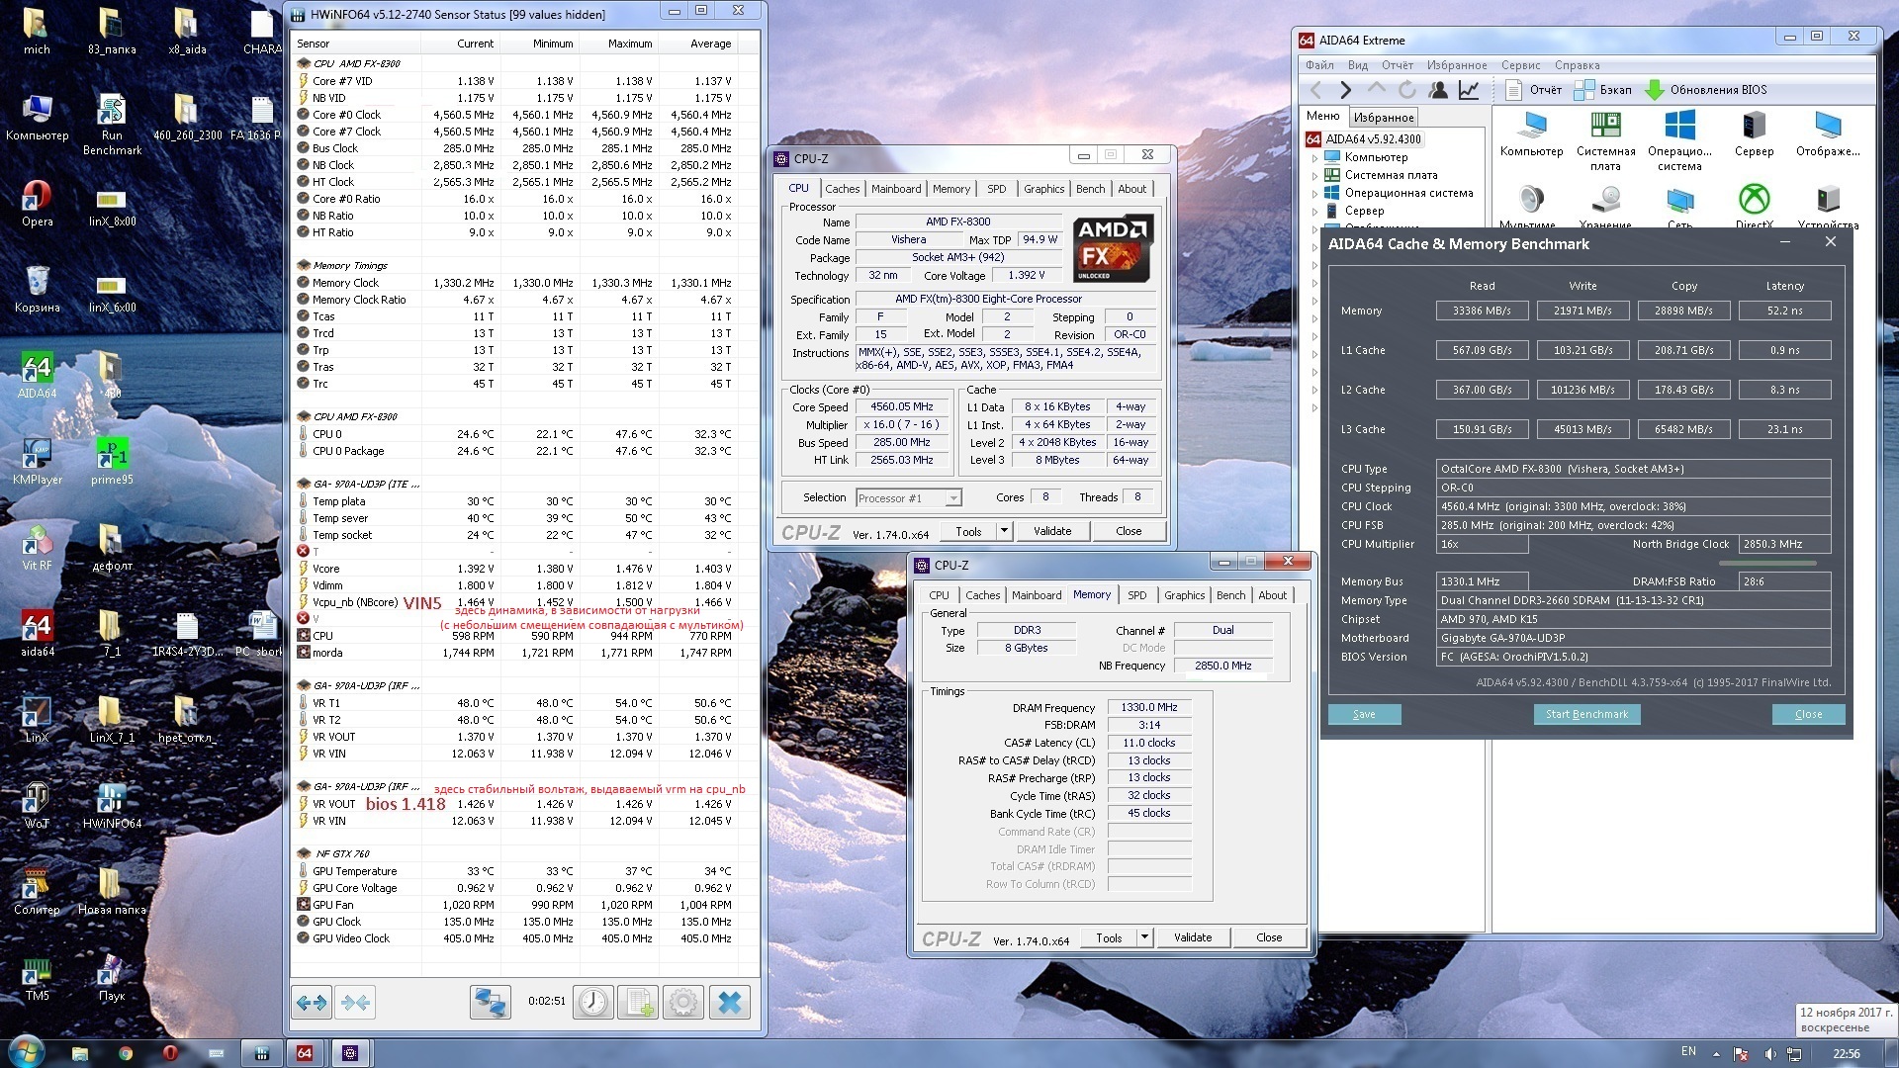Expand the Компьютер tree node
Screen dimensions: 1899x1068
click(x=1314, y=157)
